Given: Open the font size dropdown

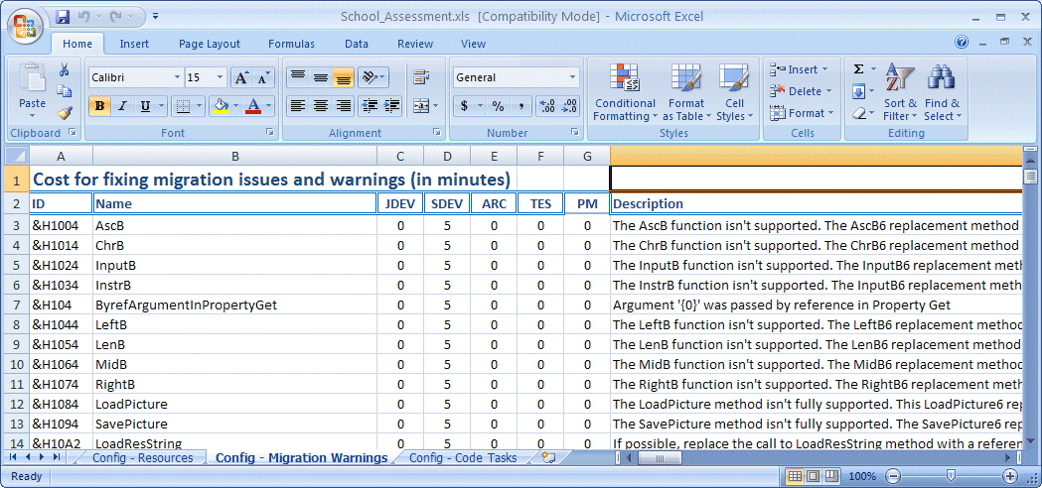Looking at the screenshot, I should pos(221,77).
